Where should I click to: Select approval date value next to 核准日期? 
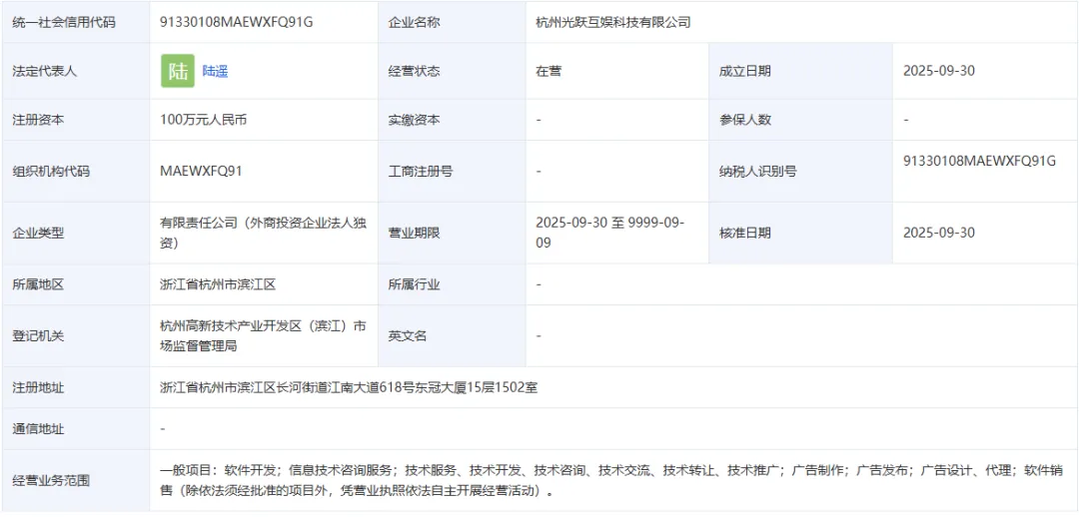(x=938, y=233)
